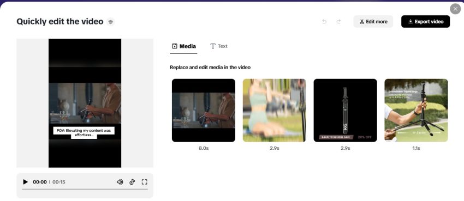The height and width of the screenshot is (201, 464).
Task: Play the video preview
Action: click(26, 182)
